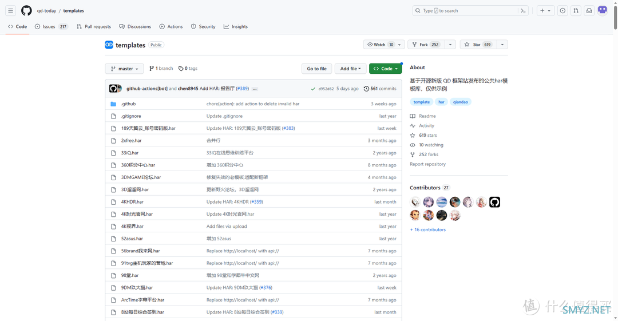This screenshot has height=321, width=618.
Task: Open the 52asus.har file
Action: point(132,239)
